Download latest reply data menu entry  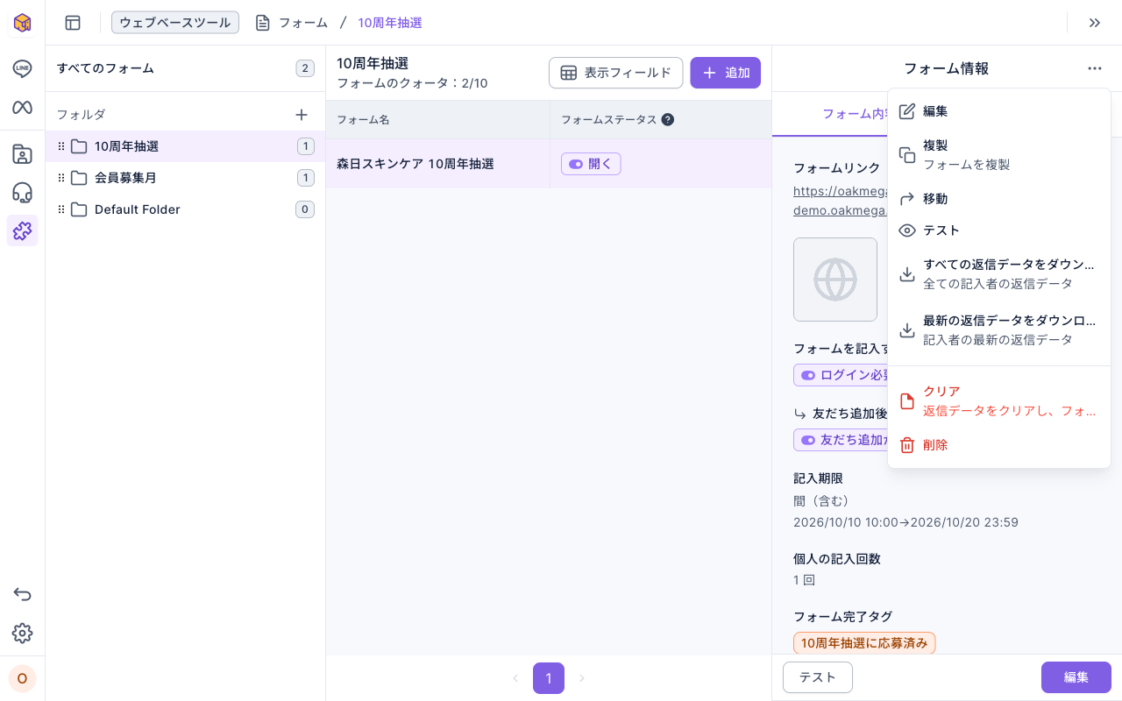(x=999, y=330)
